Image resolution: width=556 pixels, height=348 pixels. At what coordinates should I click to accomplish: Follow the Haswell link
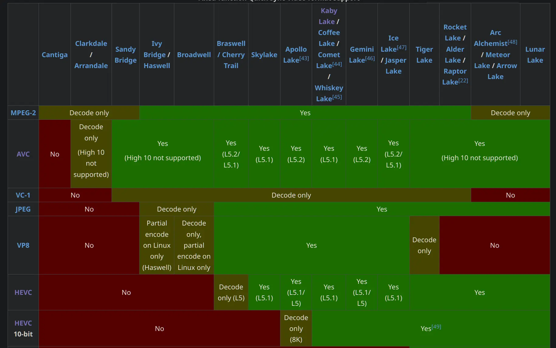click(157, 66)
